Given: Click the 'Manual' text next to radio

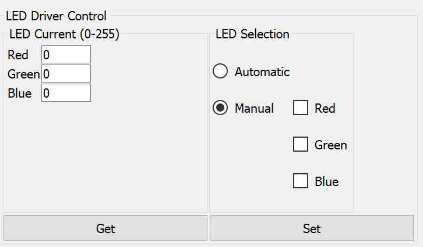Looking at the screenshot, I should [x=254, y=109].
